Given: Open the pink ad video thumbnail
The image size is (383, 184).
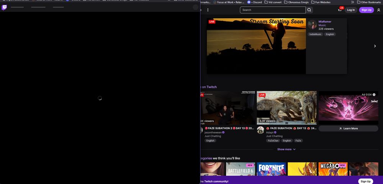Looking at the screenshot, I should click(348, 108).
